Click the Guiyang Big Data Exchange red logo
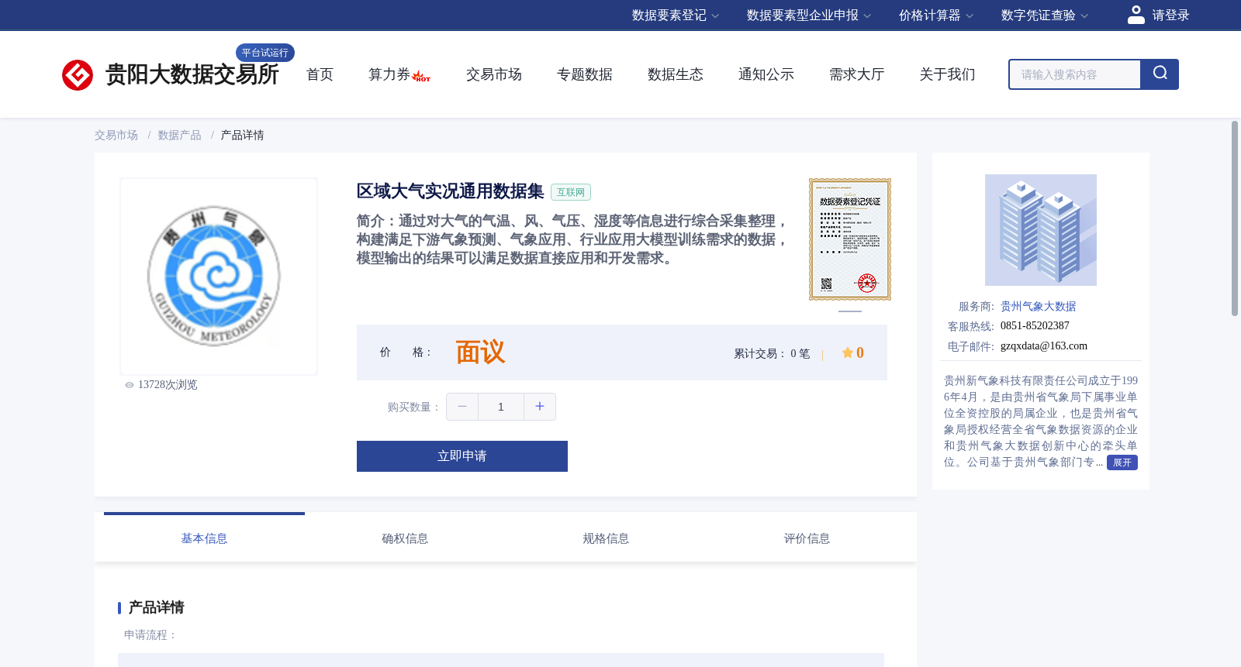 (78, 75)
